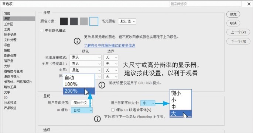This screenshot has height=133, width=253.
Task: Click the info icon next to GPU RGB note
Action: click(102, 85)
